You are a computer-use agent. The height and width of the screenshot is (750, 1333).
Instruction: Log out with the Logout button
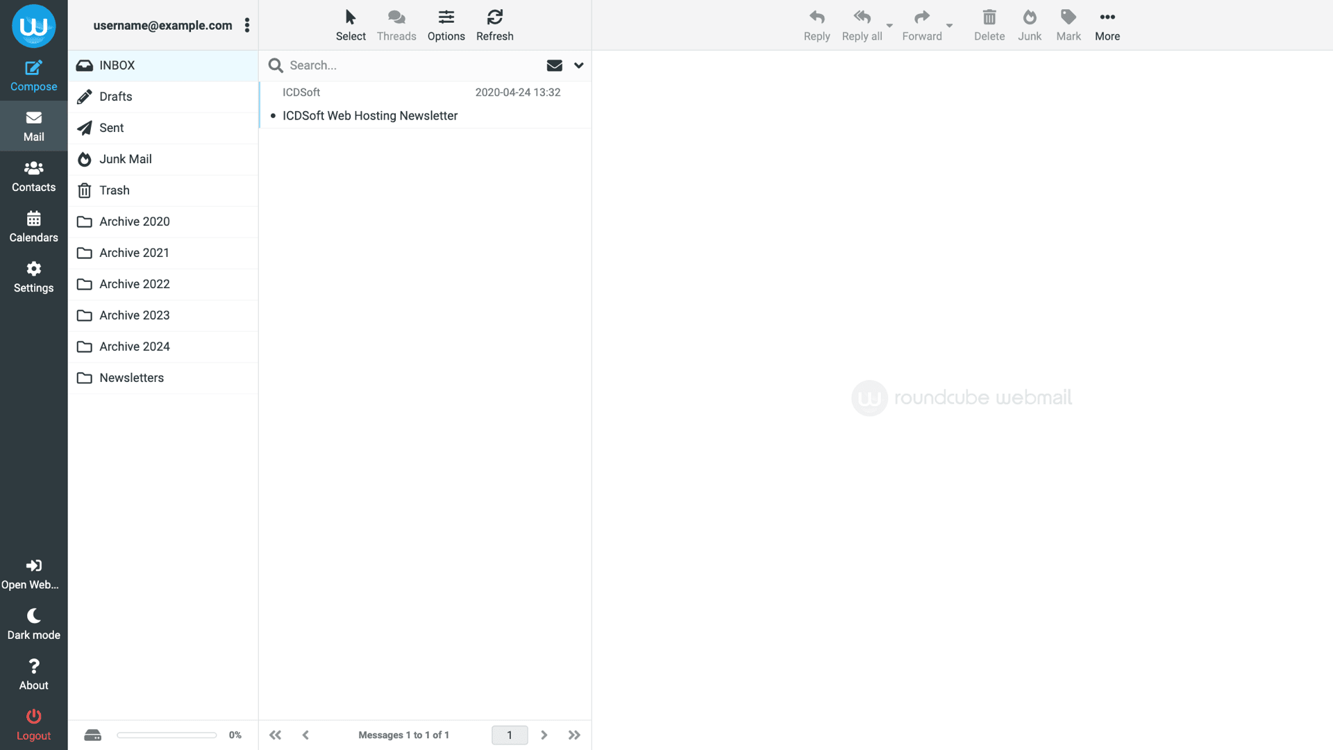pos(33,724)
